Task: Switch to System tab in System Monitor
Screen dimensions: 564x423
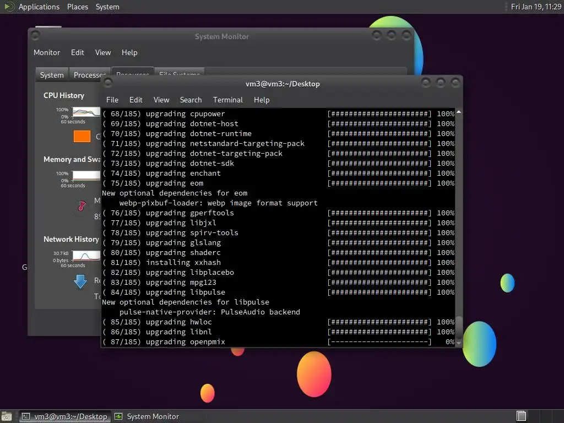Action: coord(52,75)
